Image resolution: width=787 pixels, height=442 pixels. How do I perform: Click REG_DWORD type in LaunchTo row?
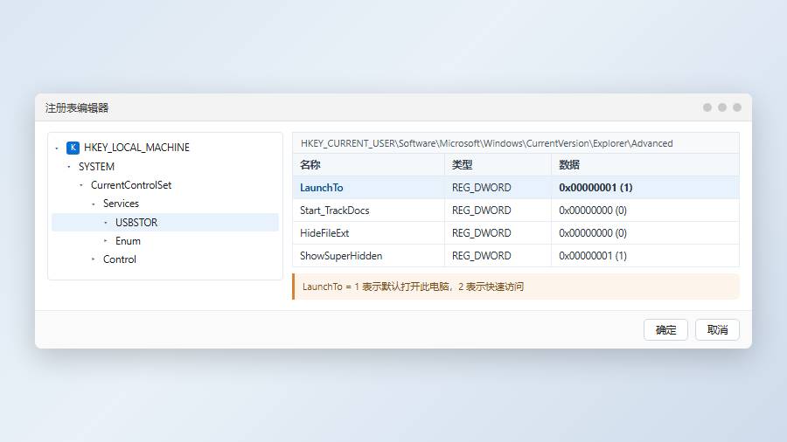[x=481, y=188]
